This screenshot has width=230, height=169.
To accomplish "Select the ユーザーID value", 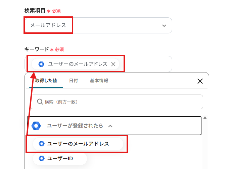I will coord(60,158).
